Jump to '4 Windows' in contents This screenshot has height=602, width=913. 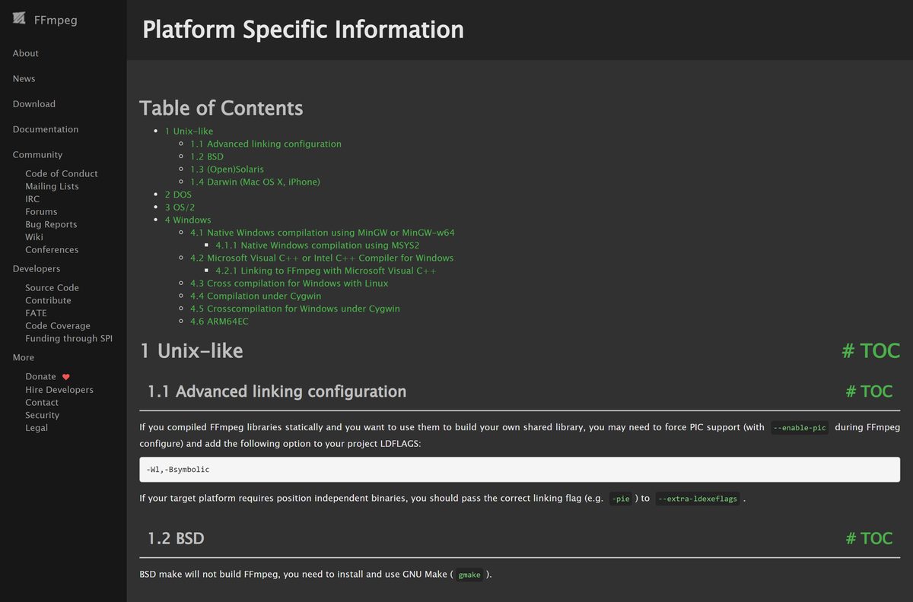click(188, 220)
